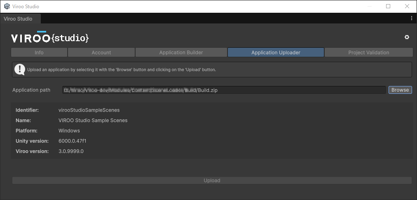Open the Application Builder tab

tap(181, 52)
